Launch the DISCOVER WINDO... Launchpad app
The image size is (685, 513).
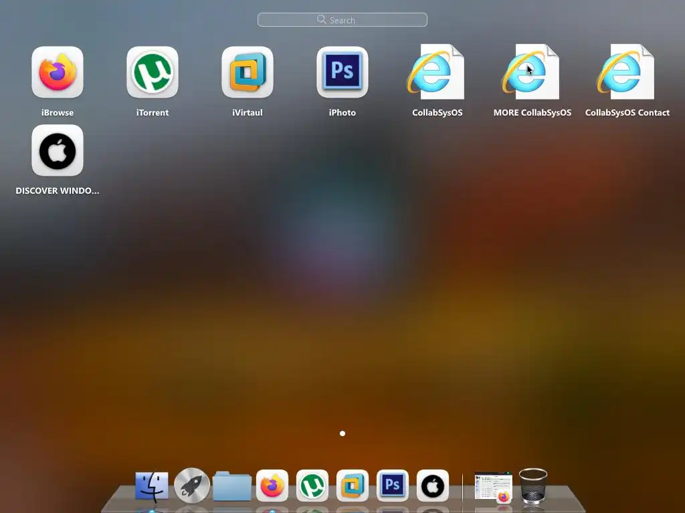tap(58, 150)
